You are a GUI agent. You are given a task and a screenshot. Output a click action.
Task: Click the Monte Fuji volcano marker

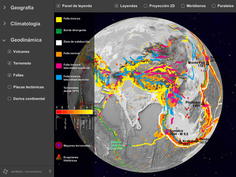coord(207,63)
